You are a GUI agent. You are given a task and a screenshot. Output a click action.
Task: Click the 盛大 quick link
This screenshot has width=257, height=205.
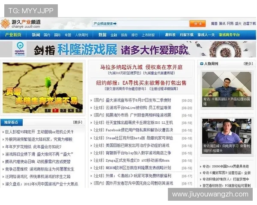[x=238, y=24]
